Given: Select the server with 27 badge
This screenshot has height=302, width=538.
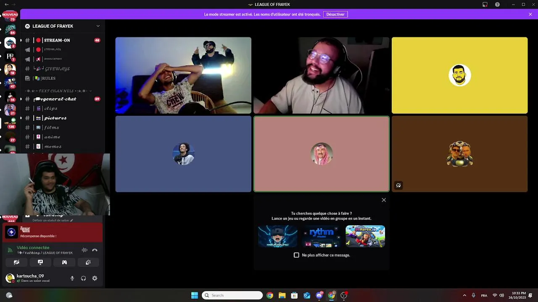Looking at the screenshot, I should pos(10,137).
